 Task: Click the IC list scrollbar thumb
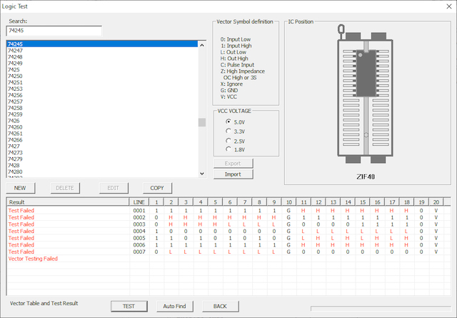tap(202, 122)
